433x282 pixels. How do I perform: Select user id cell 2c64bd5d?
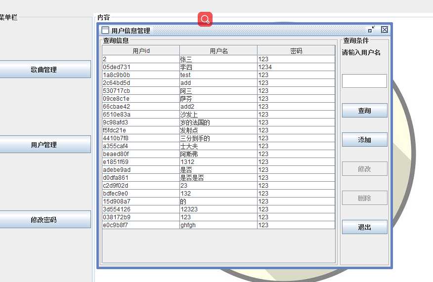click(141, 83)
